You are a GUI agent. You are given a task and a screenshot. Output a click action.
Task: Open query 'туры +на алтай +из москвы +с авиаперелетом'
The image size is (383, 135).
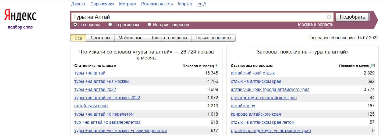[121, 130]
